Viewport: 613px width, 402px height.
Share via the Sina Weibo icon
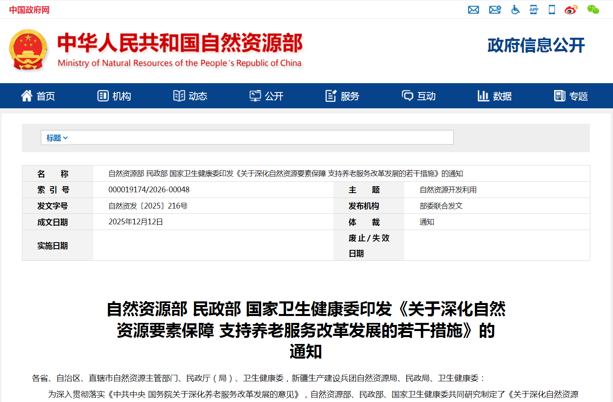pos(571,9)
